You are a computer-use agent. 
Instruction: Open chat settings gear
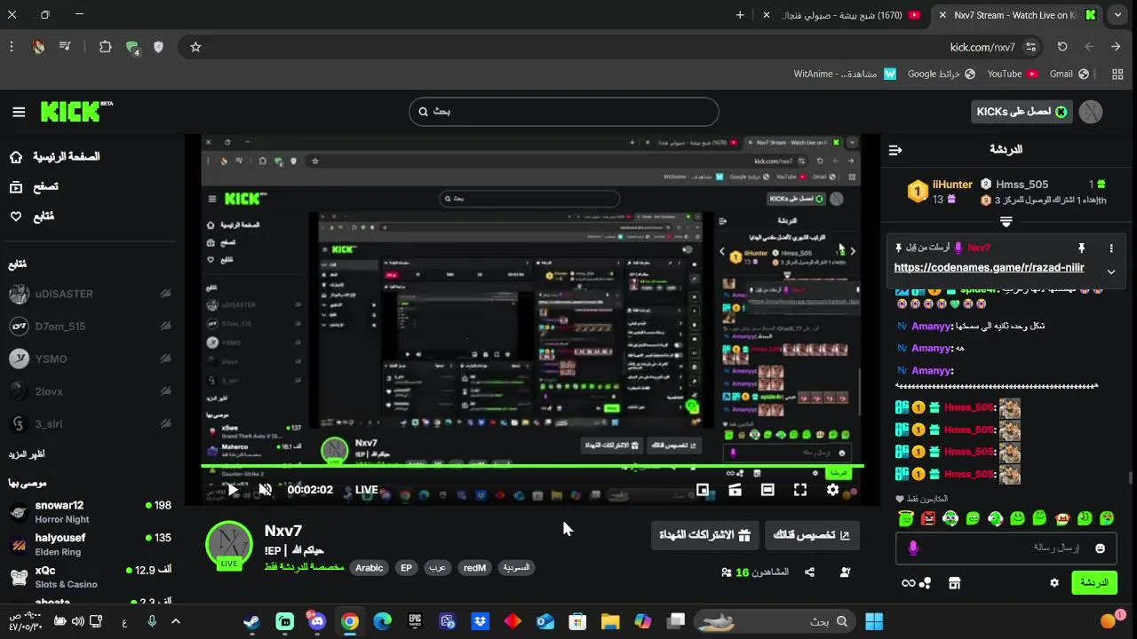click(1054, 583)
